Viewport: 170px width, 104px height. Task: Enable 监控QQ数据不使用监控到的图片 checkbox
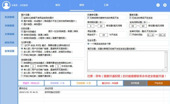pyautogui.click(x=22, y=18)
